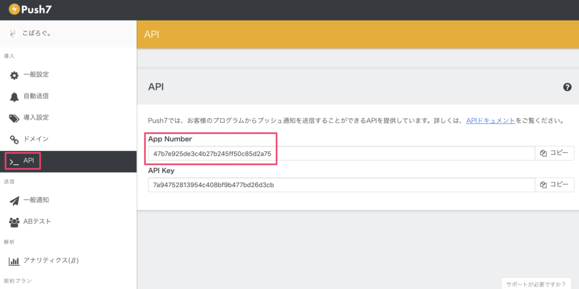
Task: Click the 送信 section label
Action: point(9,181)
